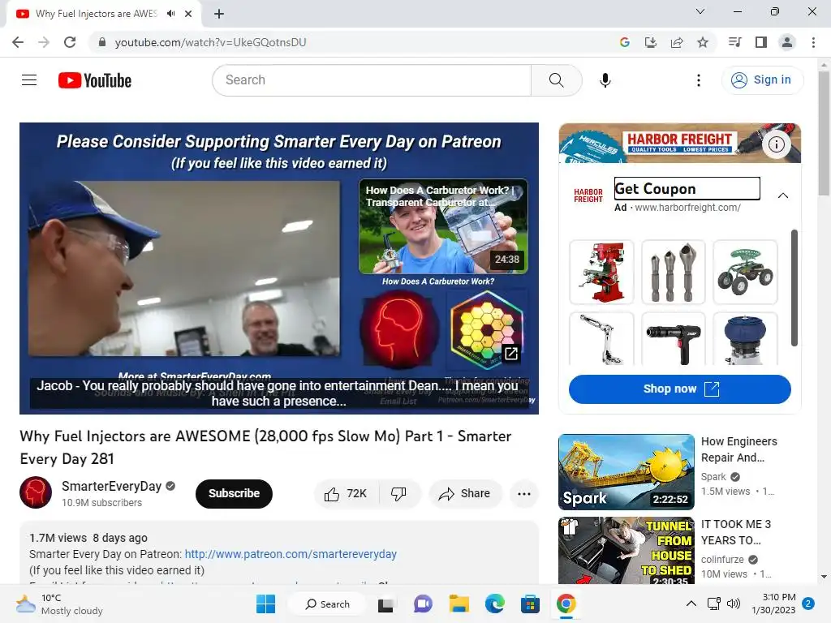Open Chrome media controls icon

point(734,42)
